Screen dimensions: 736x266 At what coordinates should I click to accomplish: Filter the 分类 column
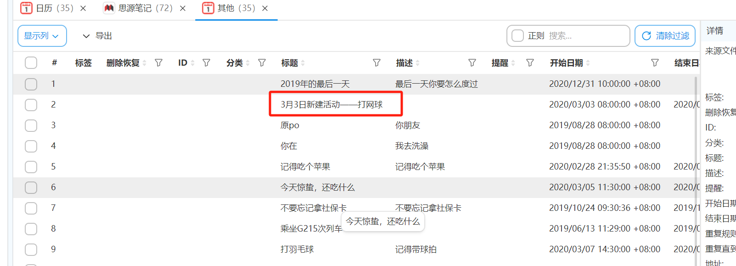point(262,63)
